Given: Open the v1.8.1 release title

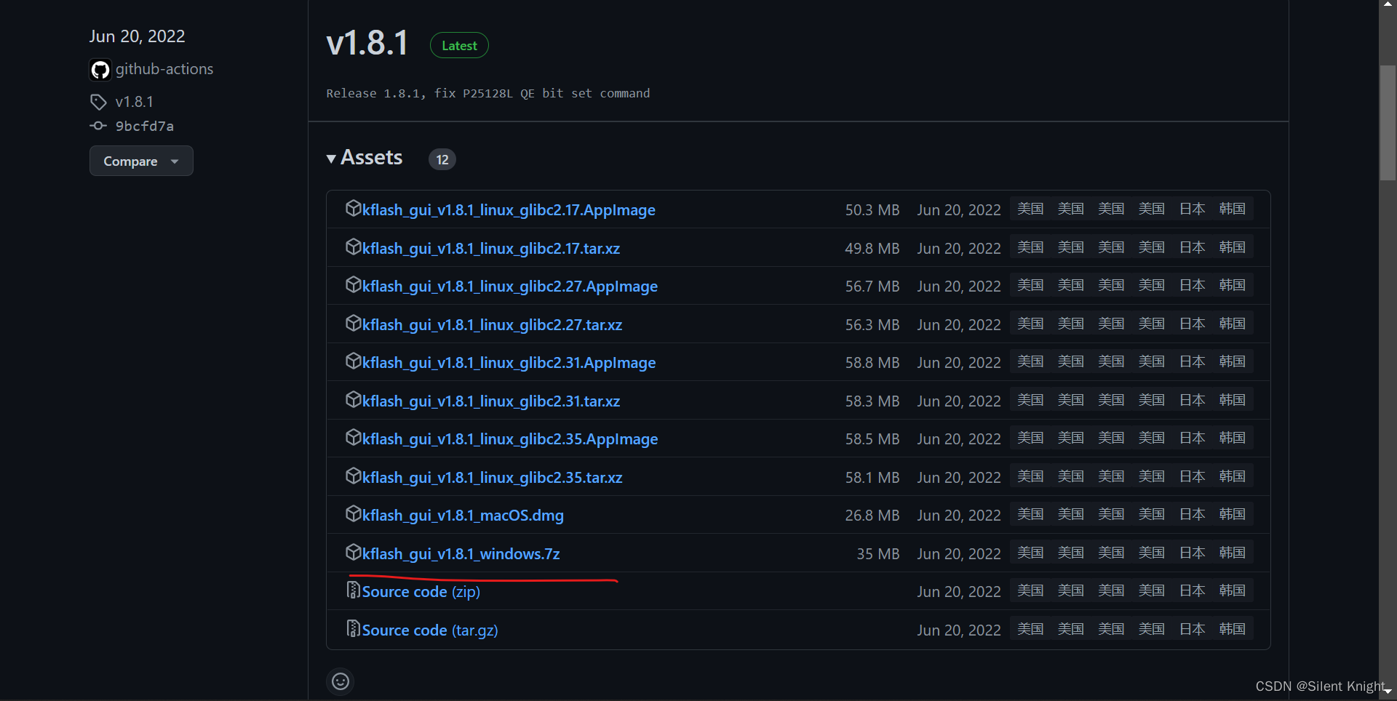Looking at the screenshot, I should tap(367, 43).
